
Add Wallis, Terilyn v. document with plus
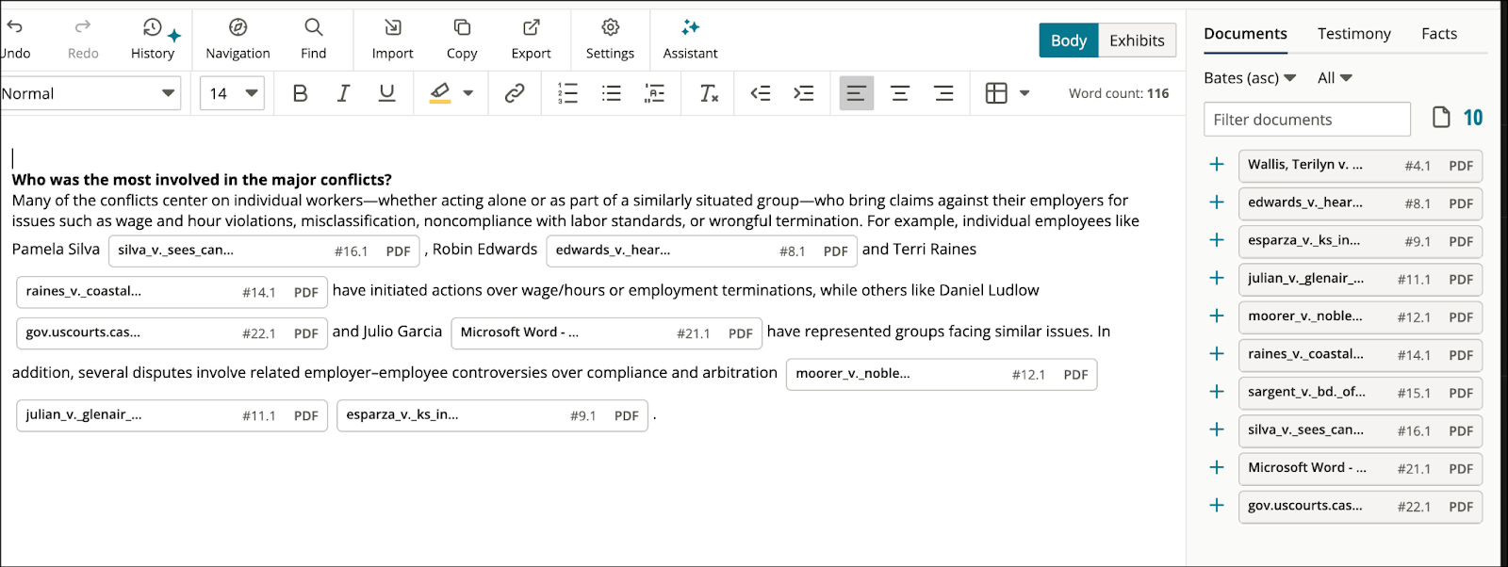(x=1217, y=165)
